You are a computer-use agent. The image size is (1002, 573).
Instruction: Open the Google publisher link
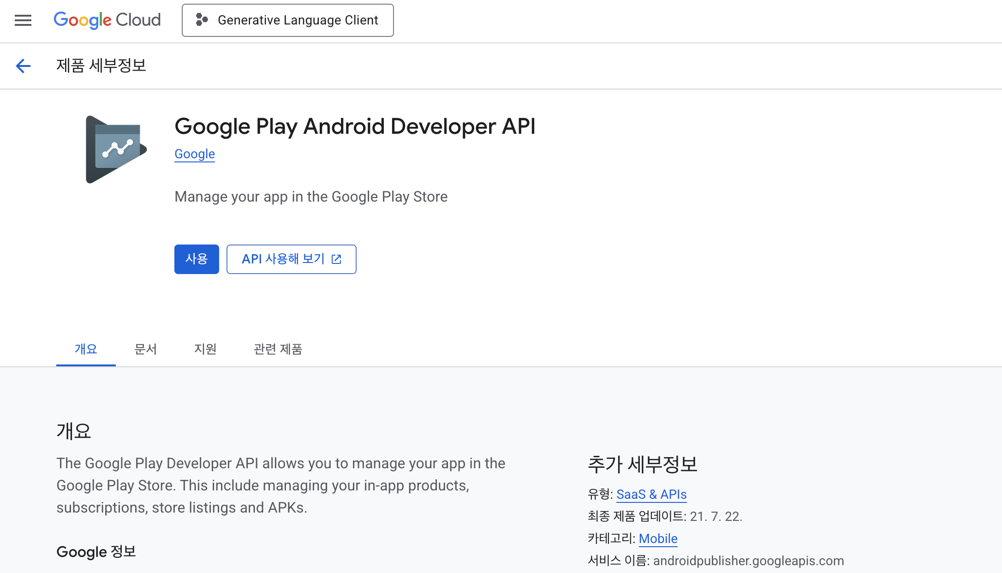coord(195,154)
